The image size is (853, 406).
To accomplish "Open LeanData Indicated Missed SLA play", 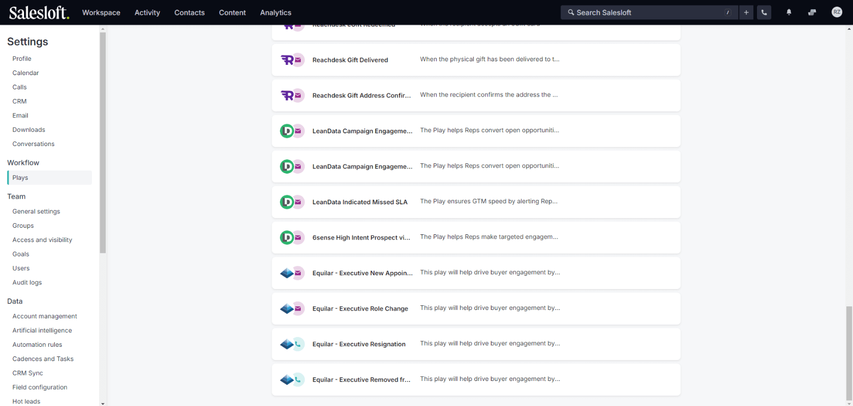I will click(476, 202).
